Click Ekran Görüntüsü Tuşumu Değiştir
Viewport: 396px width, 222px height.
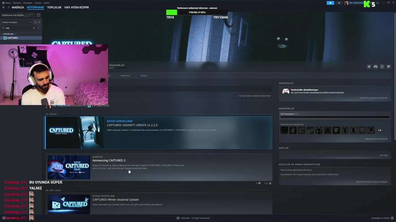372,182
